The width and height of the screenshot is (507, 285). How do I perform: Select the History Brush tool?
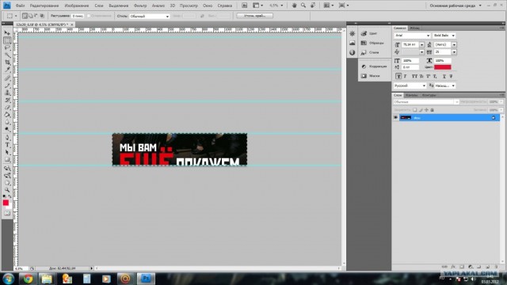point(7,101)
